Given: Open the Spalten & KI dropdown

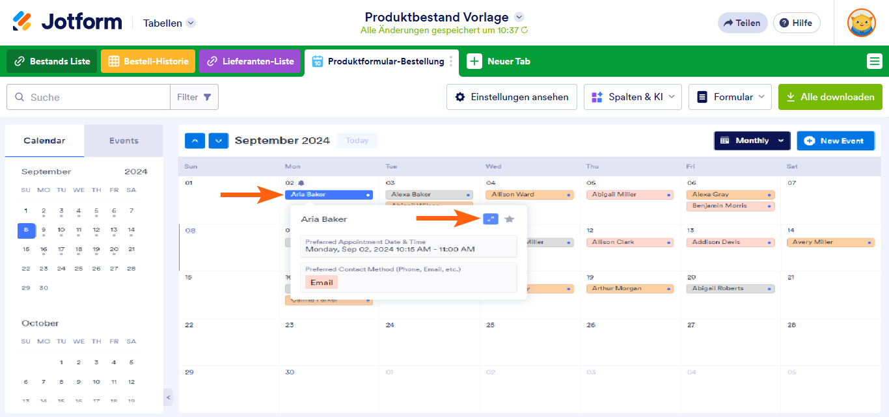Looking at the screenshot, I should point(633,97).
